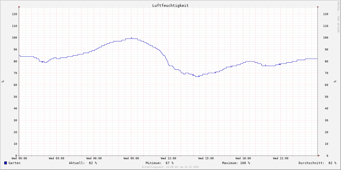This screenshot has width=341, height=170.
Task: Click the RRDTOOL / TOBI OETIKER watermark
Action: (338, 17)
